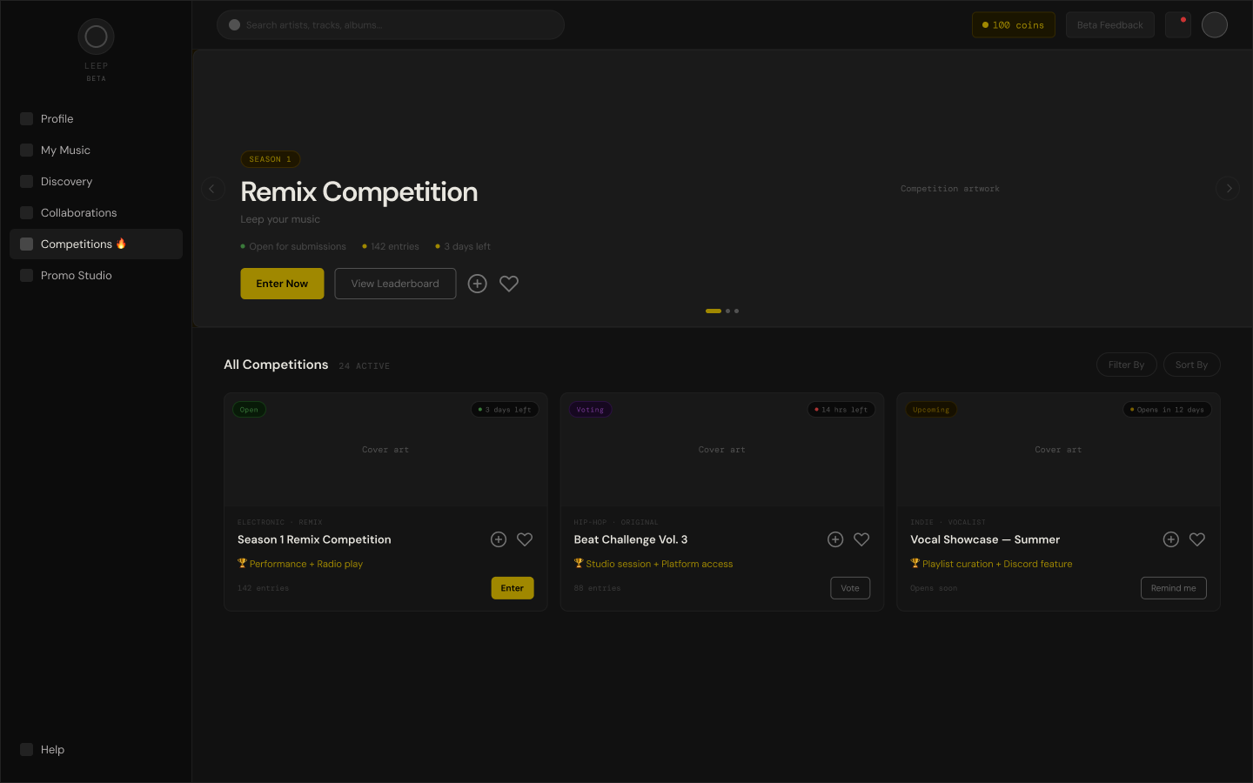The height and width of the screenshot is (783, 1253).
Task: Click the 100 coins balance badge
Action: pos(1014,24)
